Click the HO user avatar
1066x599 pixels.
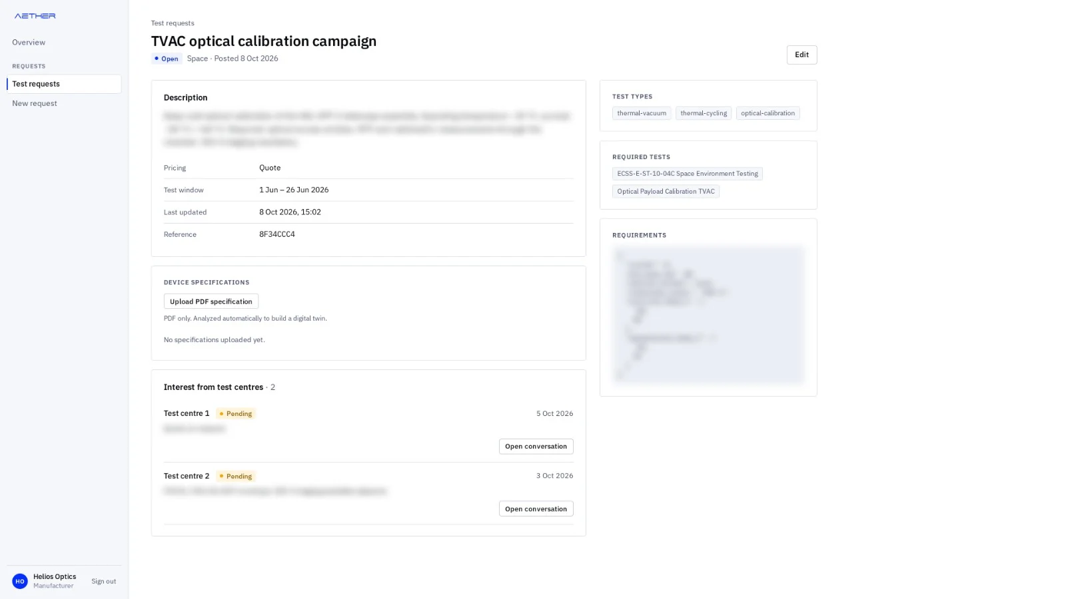[x=20, y=581]
